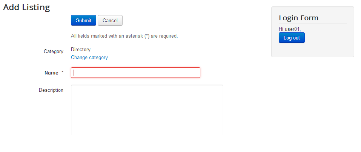Click the bottom area of the Description box

[x=147, y=129]
